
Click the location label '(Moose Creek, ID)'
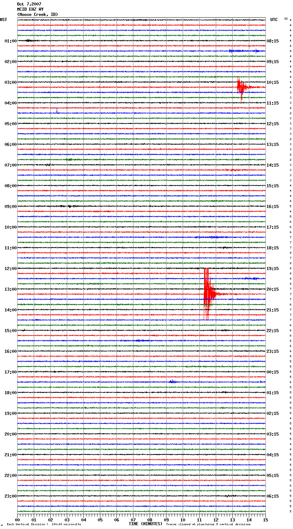click(38, 14)
